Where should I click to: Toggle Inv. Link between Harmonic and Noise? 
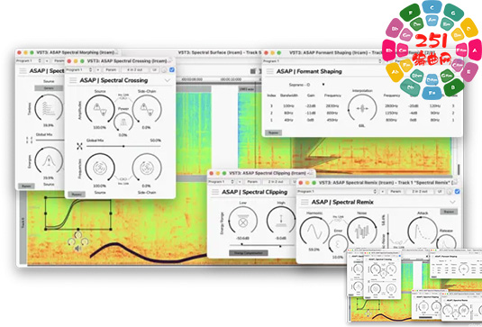point(338,219)
